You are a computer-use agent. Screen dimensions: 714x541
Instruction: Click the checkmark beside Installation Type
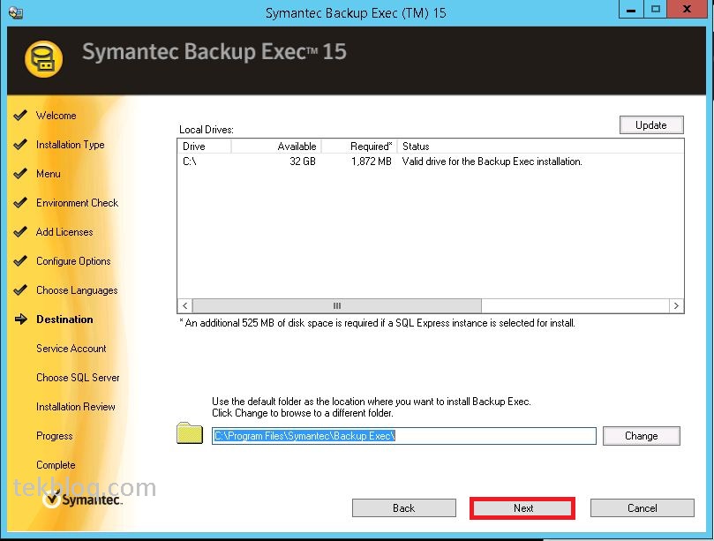(x=20, y=144)
